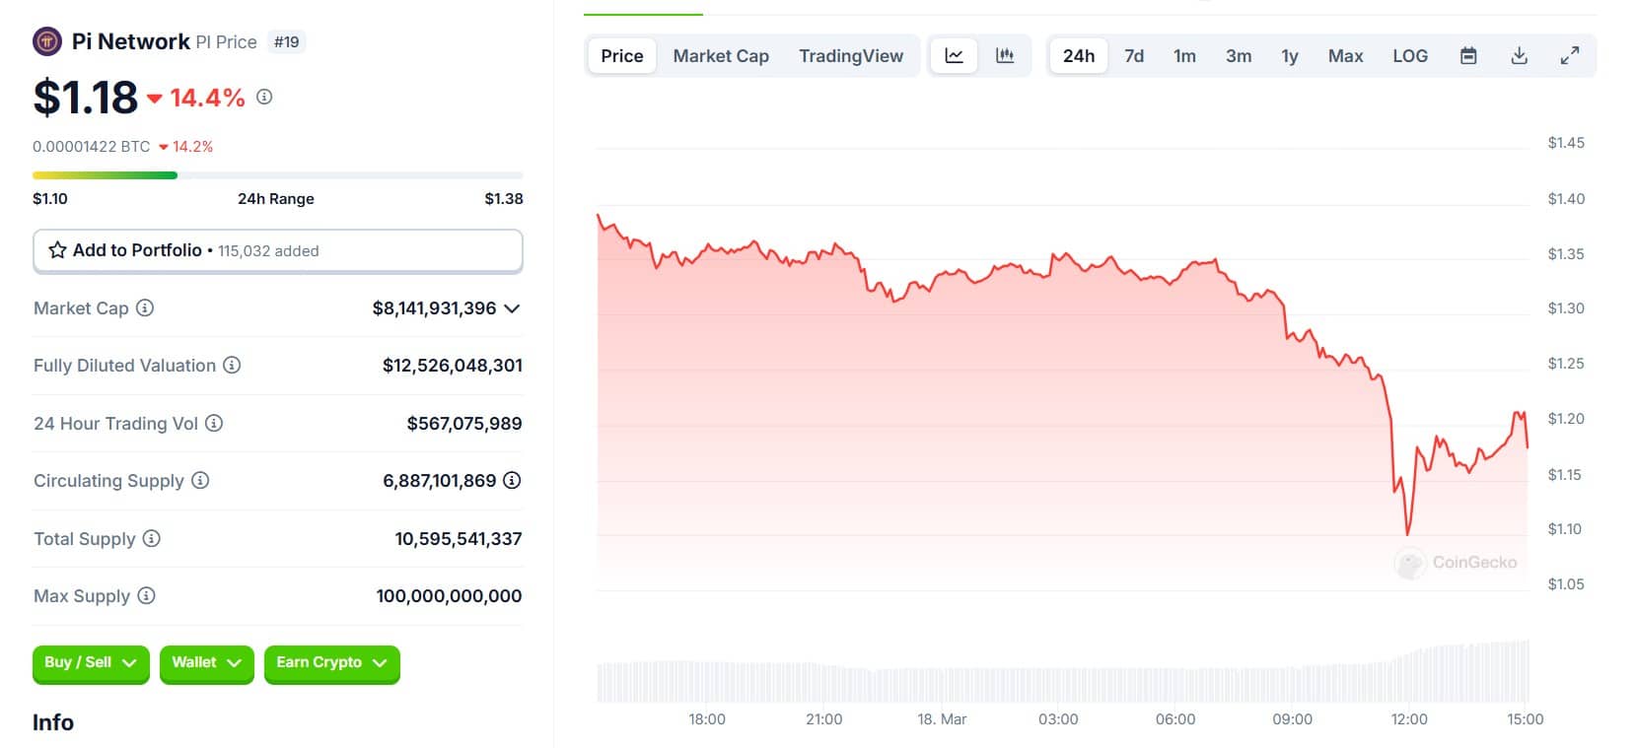Screen dimensions: 1635x748
Task: Toggle LOG scale on chart
Action: pyautogui.click(x=1410, y=56)
